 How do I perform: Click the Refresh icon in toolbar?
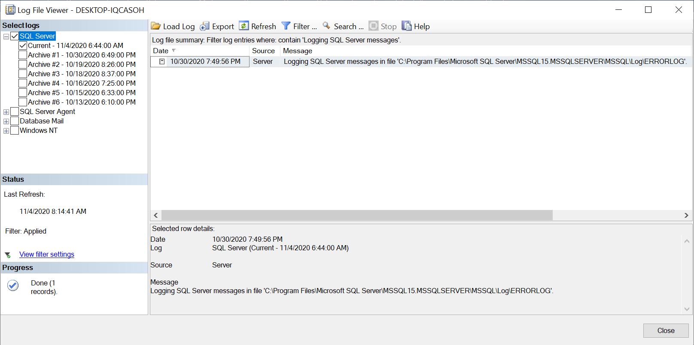coord(244,26)
